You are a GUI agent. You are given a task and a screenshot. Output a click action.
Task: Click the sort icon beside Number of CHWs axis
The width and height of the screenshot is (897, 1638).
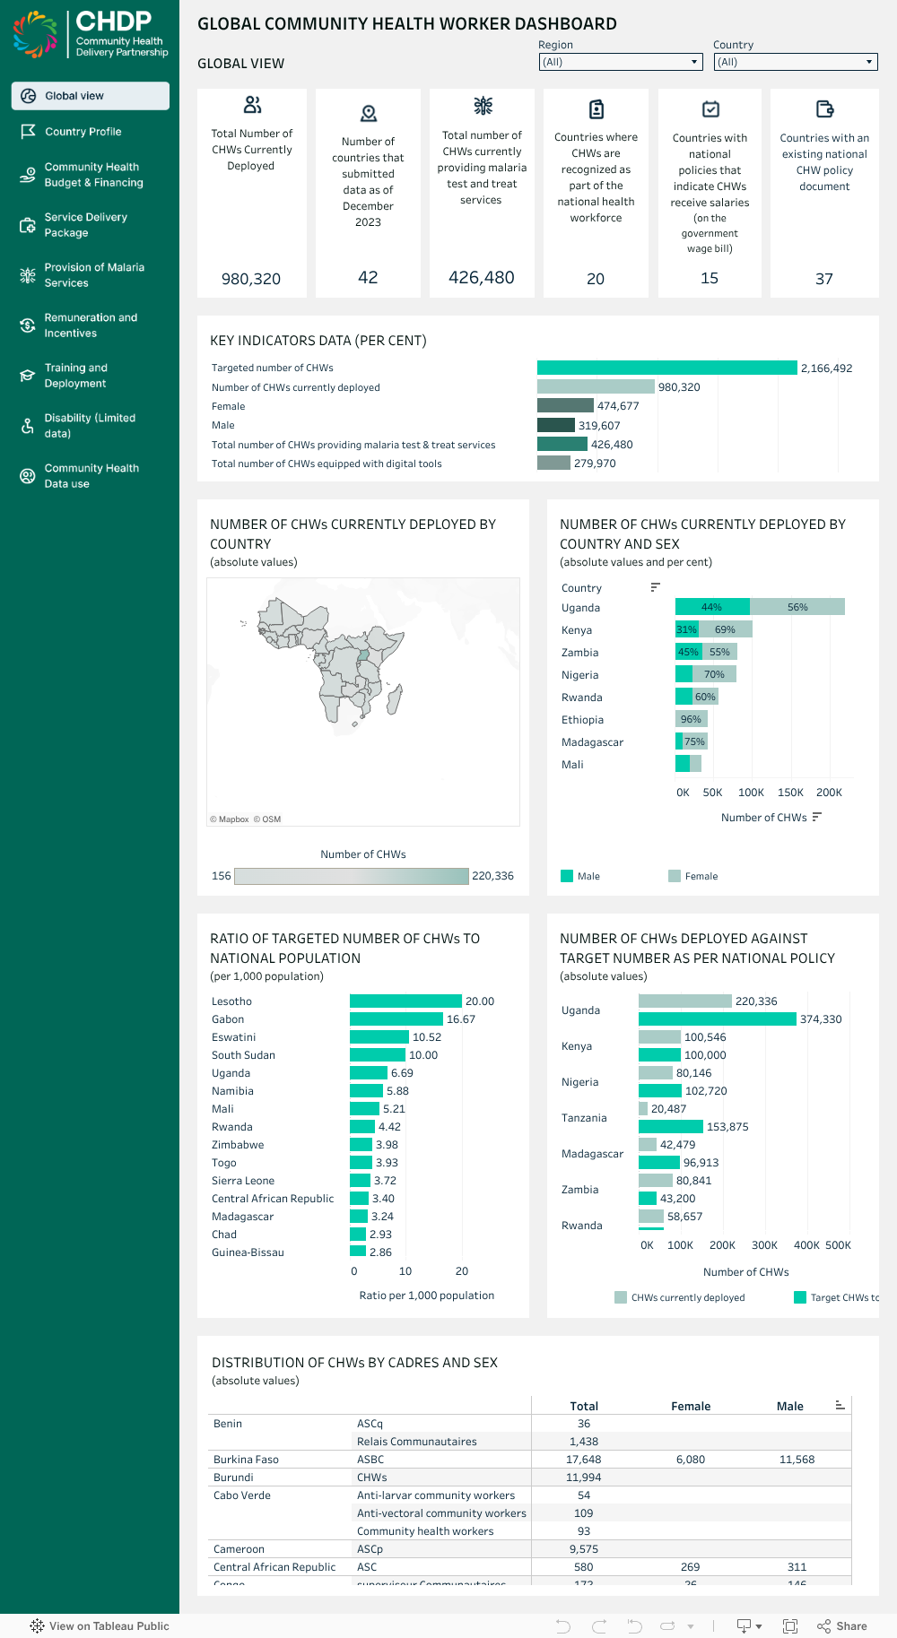(816, 817)
